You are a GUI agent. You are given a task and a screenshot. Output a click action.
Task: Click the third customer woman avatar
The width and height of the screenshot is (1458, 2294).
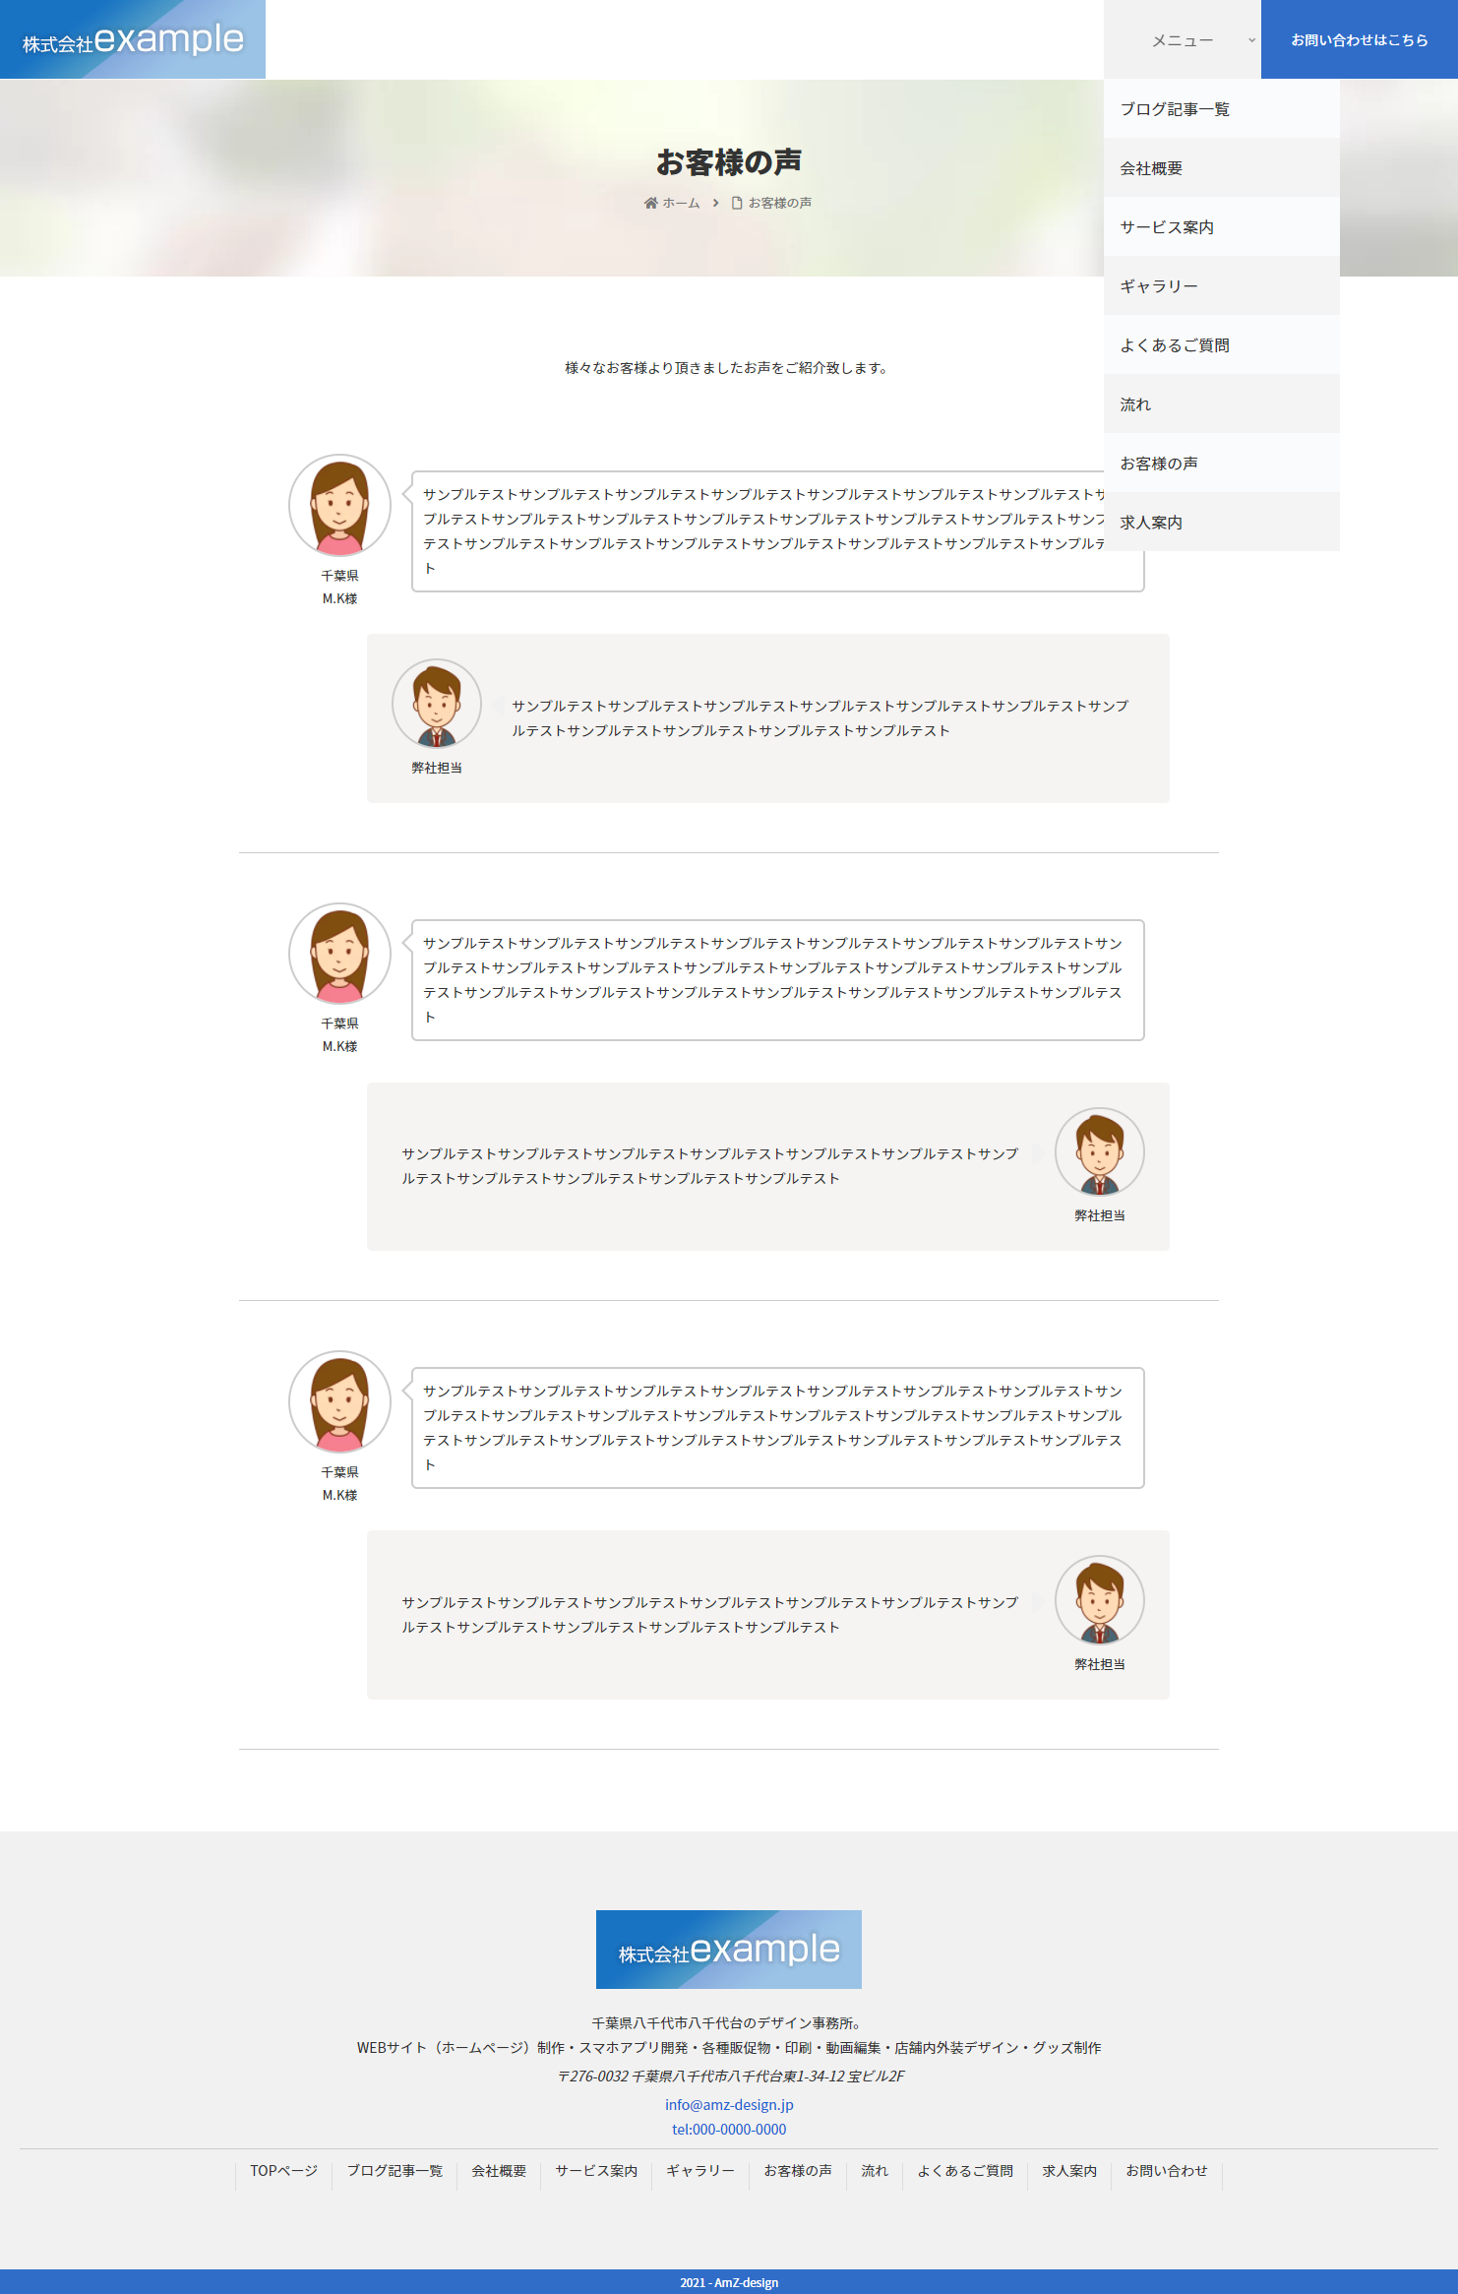339,1401
